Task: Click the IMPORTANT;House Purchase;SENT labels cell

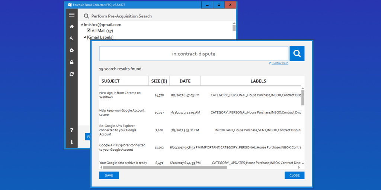Action: pyautogui.click(x=258, y=130)
